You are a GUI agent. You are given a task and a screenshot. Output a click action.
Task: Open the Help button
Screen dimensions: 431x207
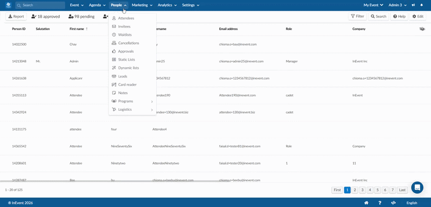[x=399, y=17]
